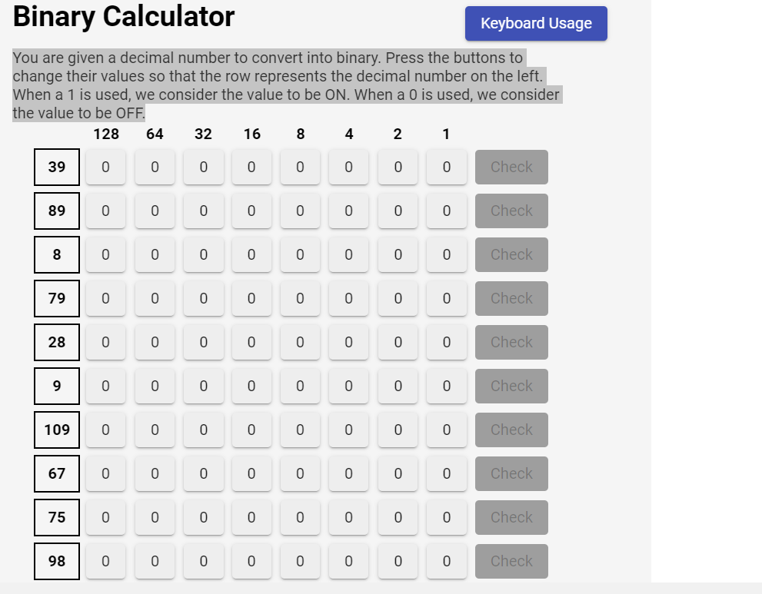This screenshot has height=594, width=762.
Task: Turn on the 64 bit for number 89
Action: (x=155, y=211)
